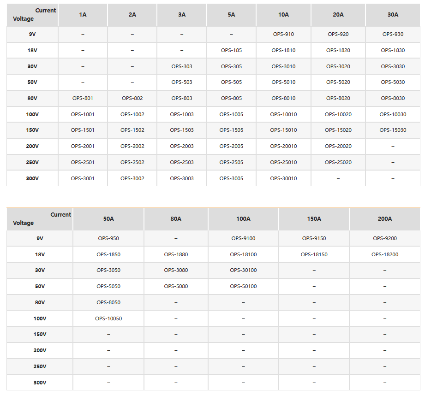Choose model OPS-25010
The image size is (425, 401).
click(283, 162)
